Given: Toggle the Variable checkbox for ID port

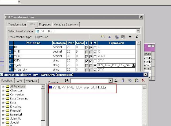Looking at the screenshot, I should pyautogui.click(x=95, y=47).
